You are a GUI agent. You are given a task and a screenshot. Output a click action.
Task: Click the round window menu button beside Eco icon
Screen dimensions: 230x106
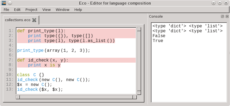[10, 3]
